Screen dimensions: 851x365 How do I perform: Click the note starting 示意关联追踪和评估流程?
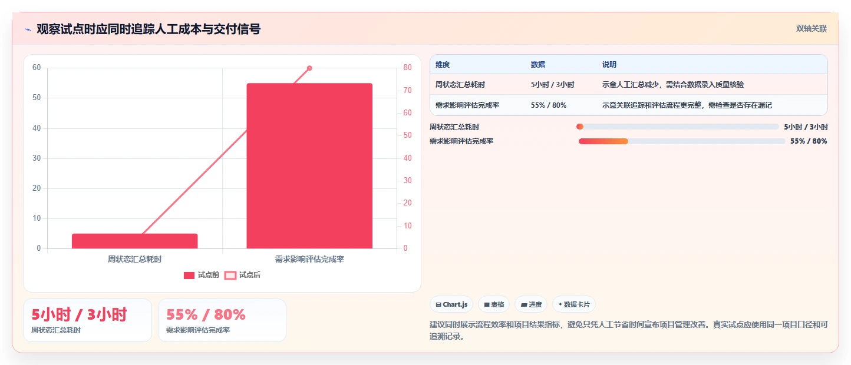pos(687,105)
